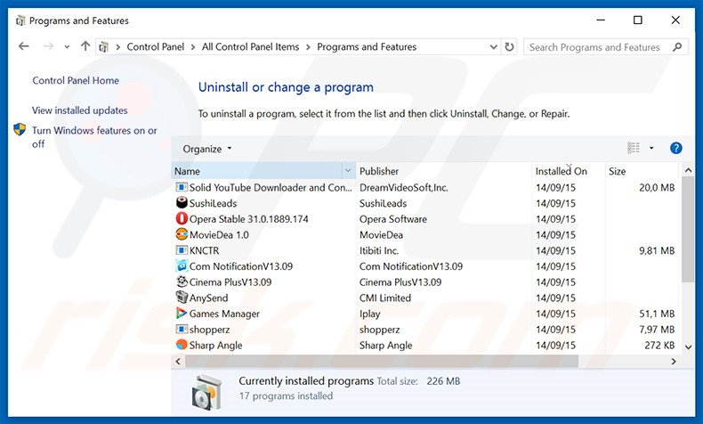Screen dimensions: 703x424
Task: Click the MovieDea 1.0 icon
Action: (x=182, y=235)
